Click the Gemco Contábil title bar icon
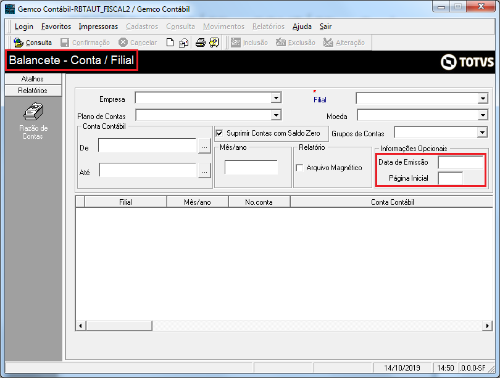 pyautogui.click(x=10, y=9)
